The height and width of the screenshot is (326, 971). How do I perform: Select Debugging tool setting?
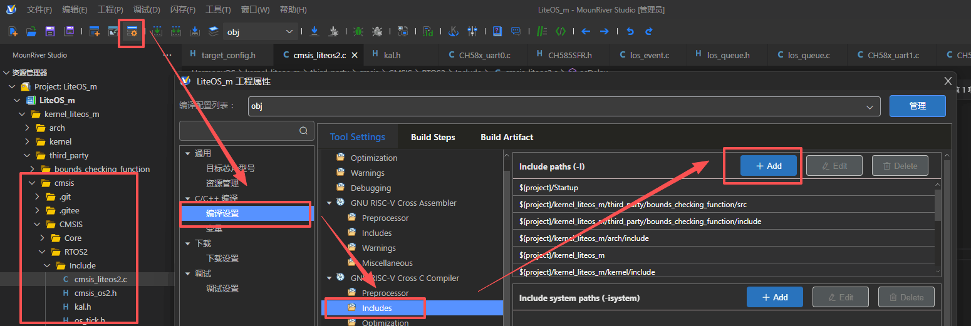(x=371, y=188)
